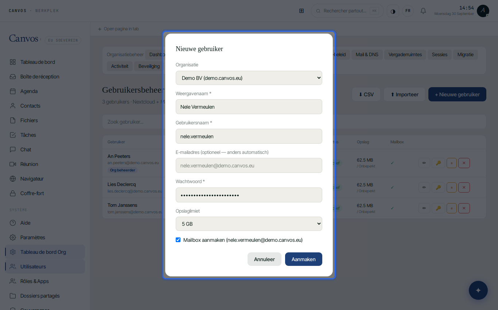Viewport: 498px width, 310px height.
Task: Open Utilisateurs in sidebar
Action: [x=45, y=267]
